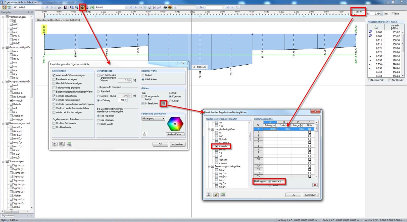This screenshot has height=222, width=407.
Task: Click the x position field showing 0.496
Action: coord(376,14)
